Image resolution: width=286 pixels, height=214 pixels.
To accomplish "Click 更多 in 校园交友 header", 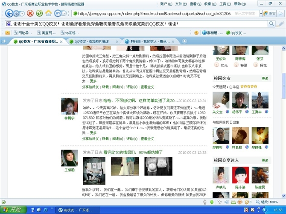I will 265,78.
